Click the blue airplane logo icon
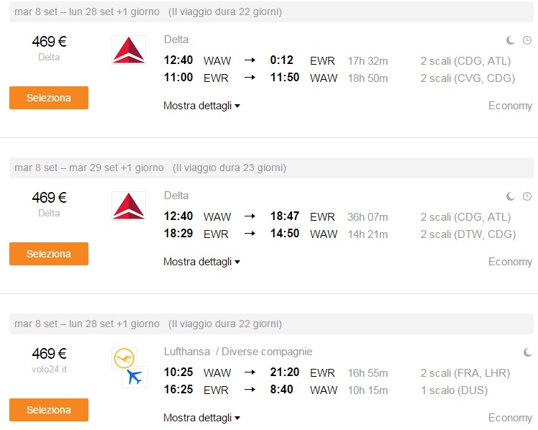The width and height of the screenshot is (538, 430). tap(134, 377)
